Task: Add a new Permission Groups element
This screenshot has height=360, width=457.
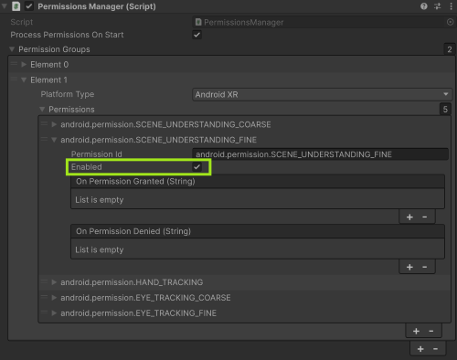Action: click(420, 349)
